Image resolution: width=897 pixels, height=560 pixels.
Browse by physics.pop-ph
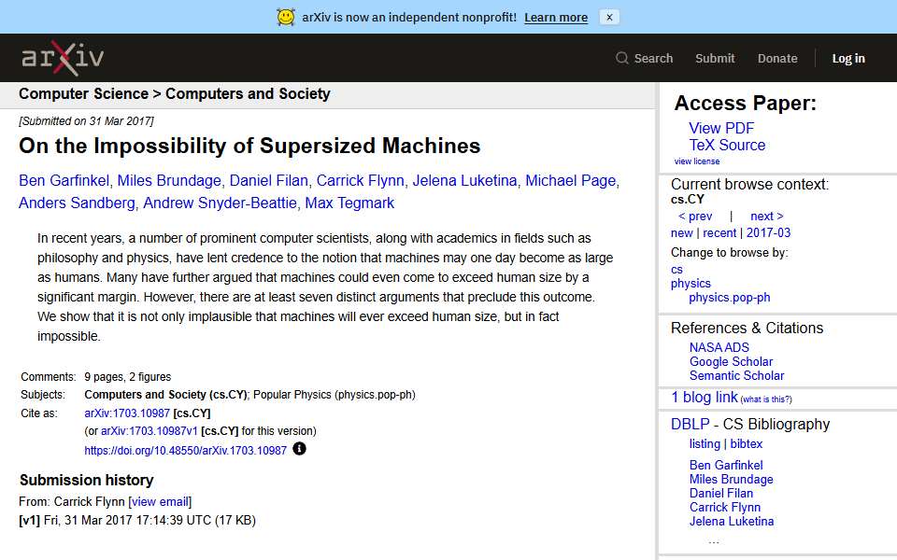[730, 298]
